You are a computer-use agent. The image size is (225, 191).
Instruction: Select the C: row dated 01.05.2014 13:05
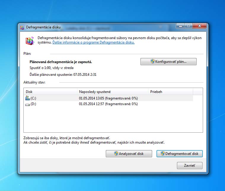coord(108,98)
